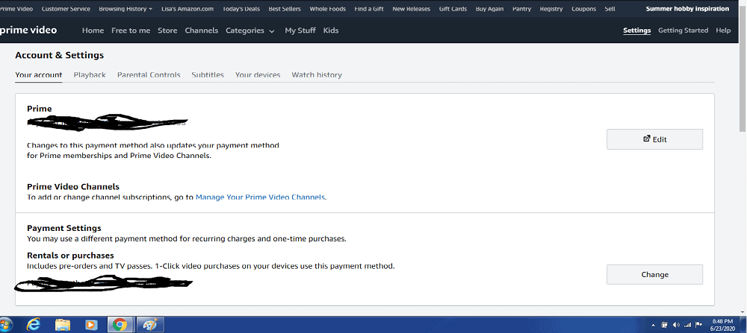Open Today's Deals link
Image resolution: width=747 pixels, height=333 pixels.
click(241, 9)
